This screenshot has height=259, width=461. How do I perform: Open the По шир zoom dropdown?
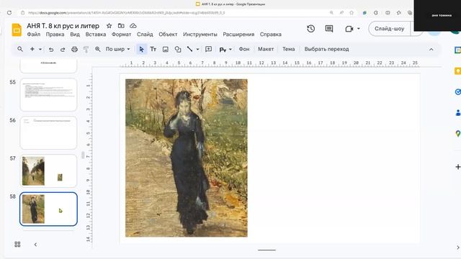click(117, 49)
